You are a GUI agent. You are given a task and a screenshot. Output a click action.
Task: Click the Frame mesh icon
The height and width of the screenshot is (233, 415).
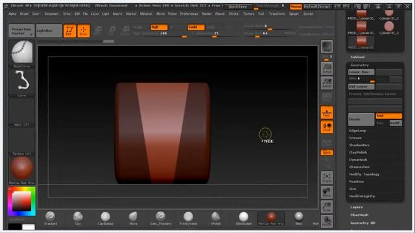pyautogui.click(x=327, y=178)
